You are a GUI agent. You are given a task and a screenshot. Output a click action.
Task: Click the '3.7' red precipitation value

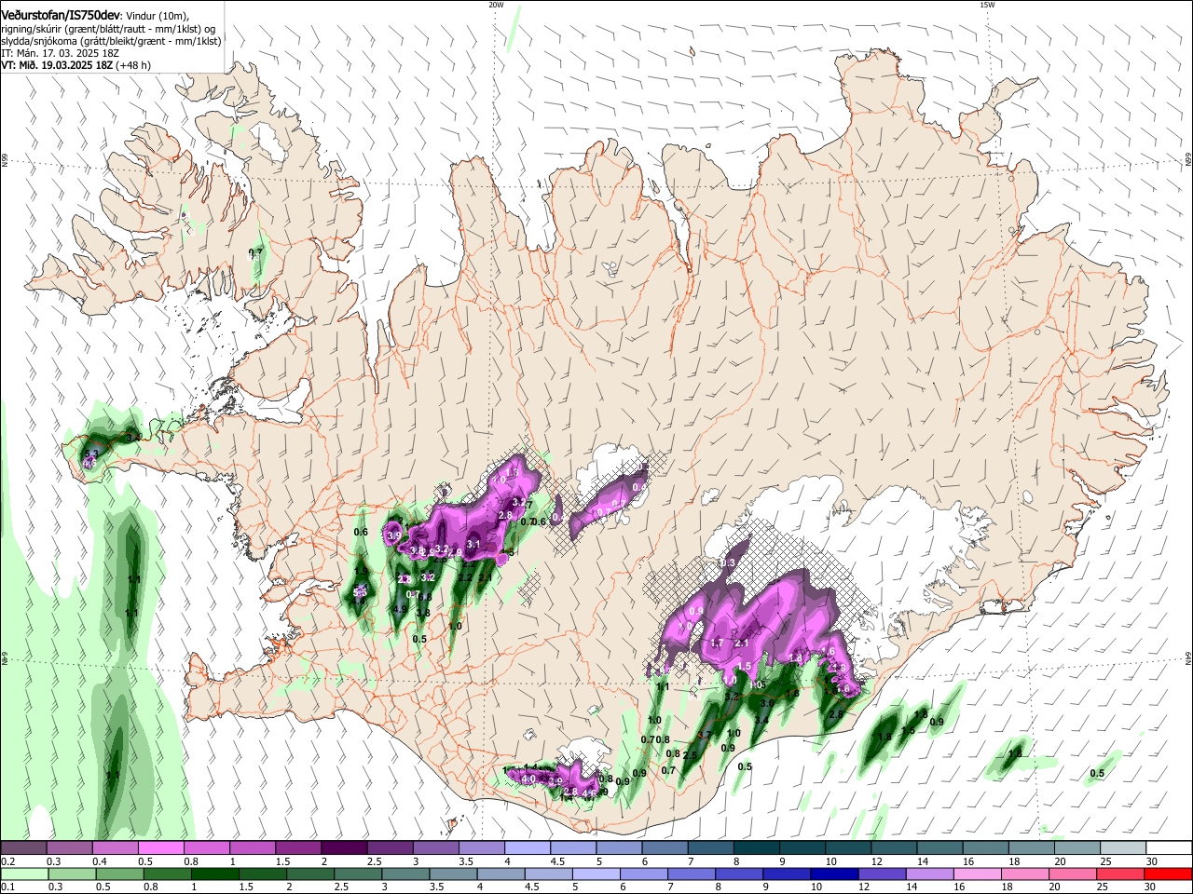[x=705, y=735]
